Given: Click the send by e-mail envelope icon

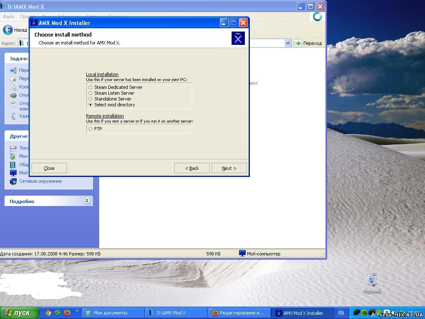Looking at the screenshot, I should (13, 104).
